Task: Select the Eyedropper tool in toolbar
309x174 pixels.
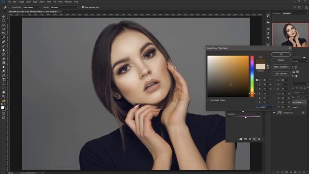Action: (3, 38)
